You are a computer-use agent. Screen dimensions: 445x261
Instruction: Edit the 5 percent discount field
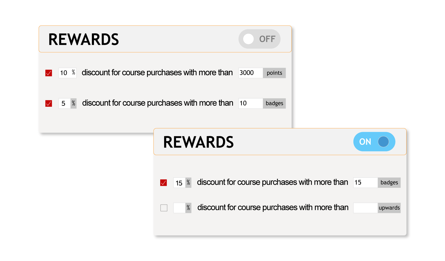tap(64, 103)
